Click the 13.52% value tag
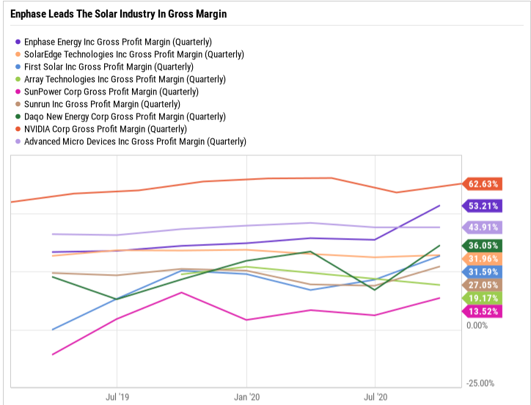This screenshot has width=531, height=405. (483, 311)
